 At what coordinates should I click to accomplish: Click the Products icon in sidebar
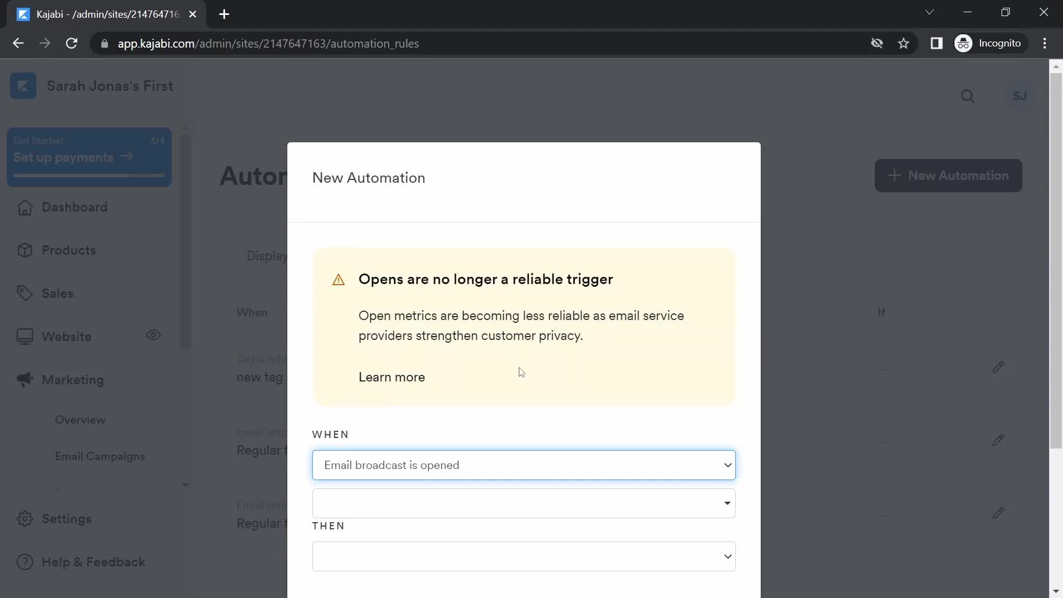point(24,250)
